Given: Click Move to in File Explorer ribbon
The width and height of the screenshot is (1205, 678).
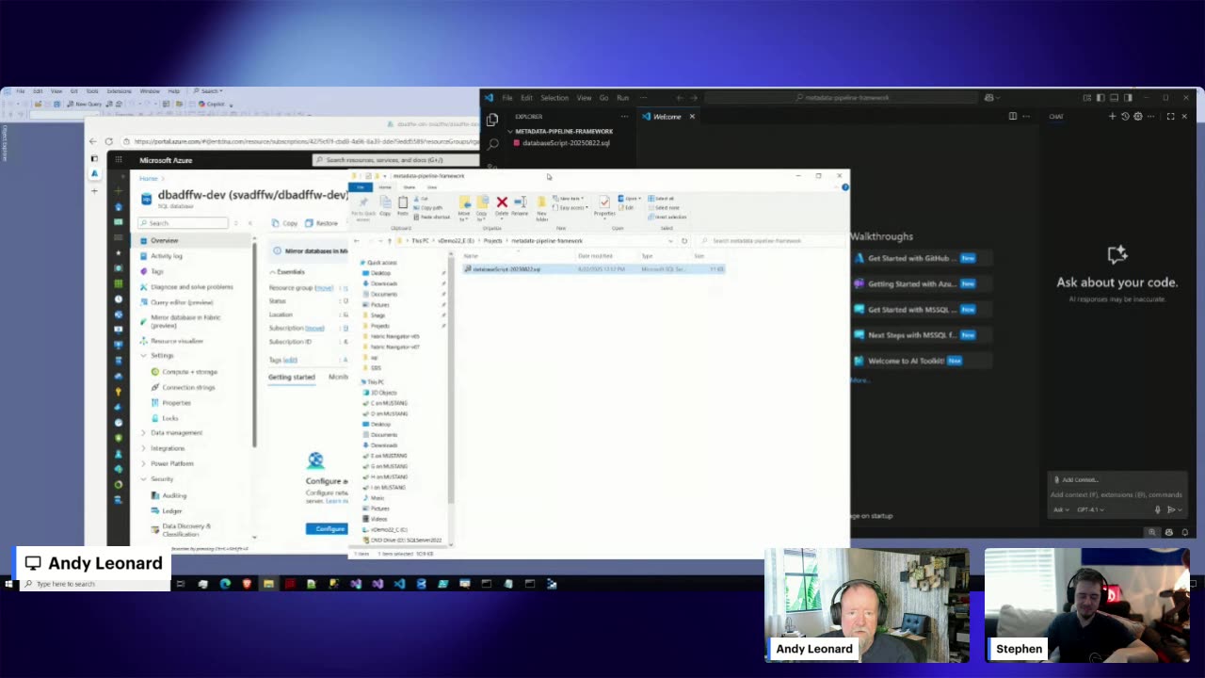Looking at the screenshot, I should point(464,207).
